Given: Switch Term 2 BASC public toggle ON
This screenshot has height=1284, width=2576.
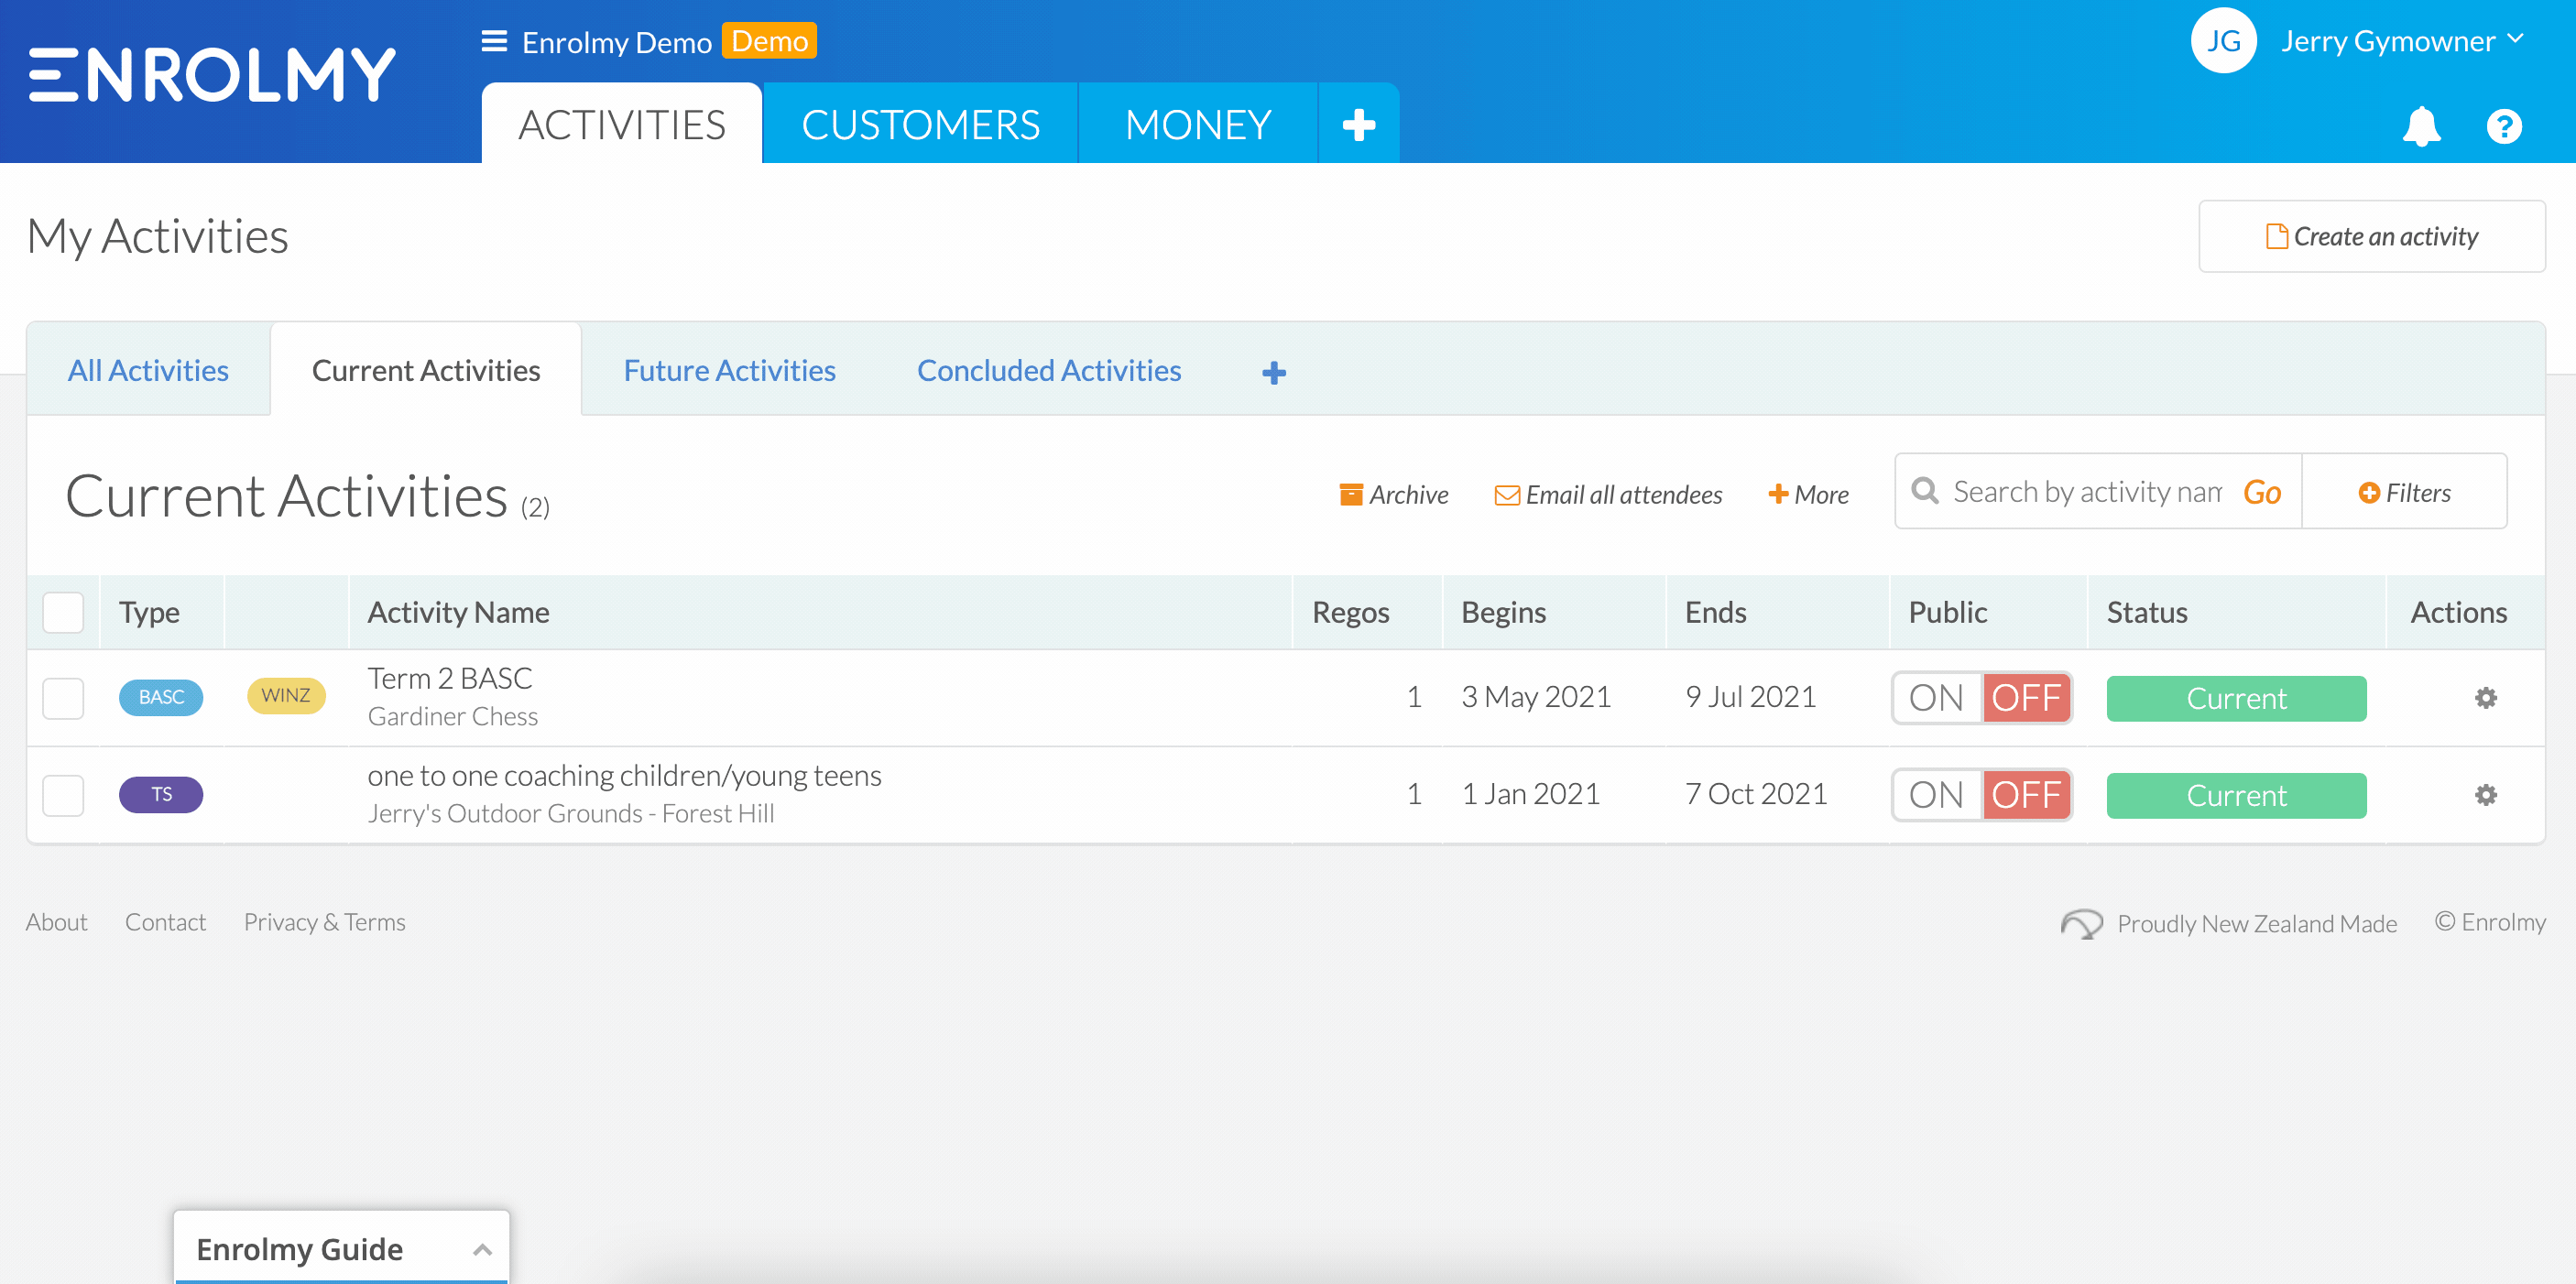Looking at the screenshot, I should (1937, 697).
